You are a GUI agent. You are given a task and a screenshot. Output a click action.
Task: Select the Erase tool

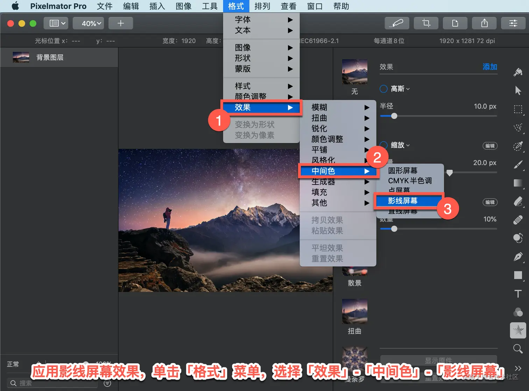(518, 202)
